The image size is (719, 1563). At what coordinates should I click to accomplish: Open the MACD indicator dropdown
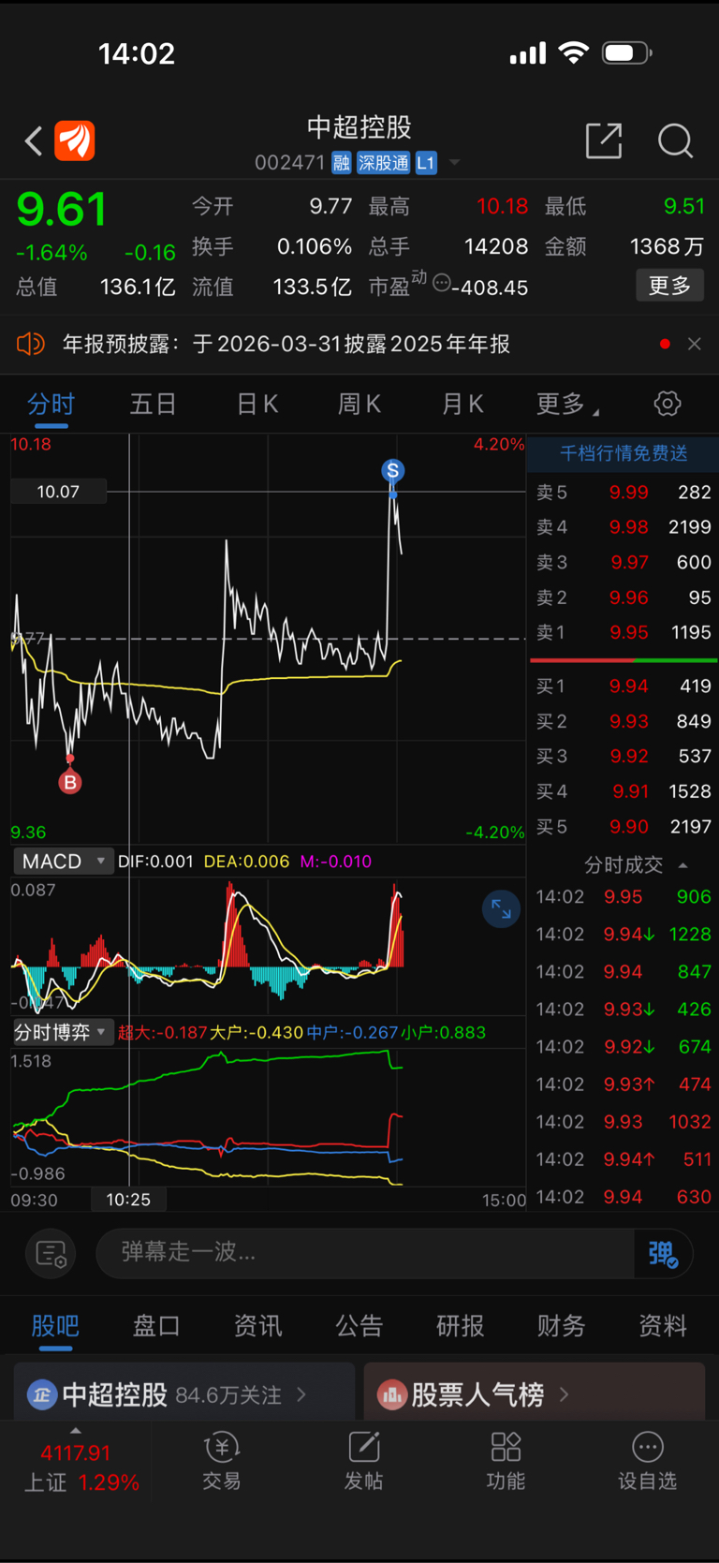[63, 861]
